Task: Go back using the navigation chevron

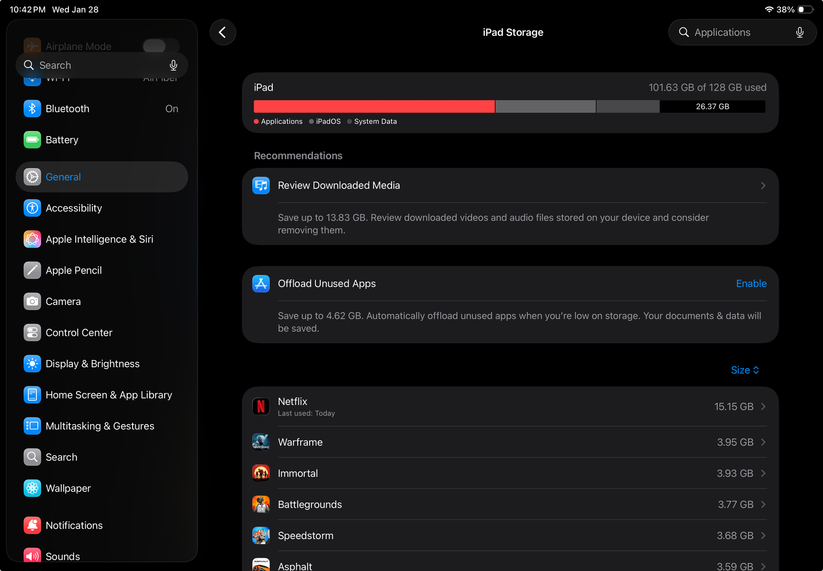Action: coord(222,32)
